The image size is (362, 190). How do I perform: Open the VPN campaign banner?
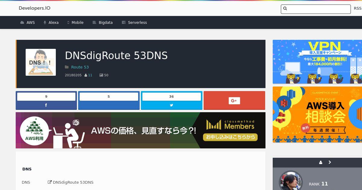pos(317,62)
